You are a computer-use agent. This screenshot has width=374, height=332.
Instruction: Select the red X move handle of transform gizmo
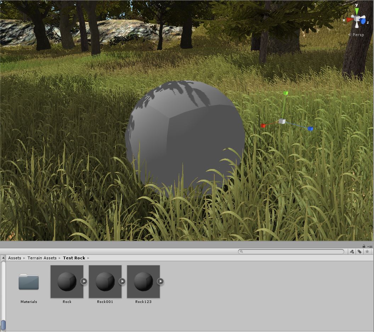coord(264,125)
